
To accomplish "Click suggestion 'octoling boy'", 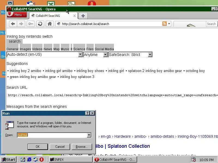I will pyautogui.click(x=195, y=71).
